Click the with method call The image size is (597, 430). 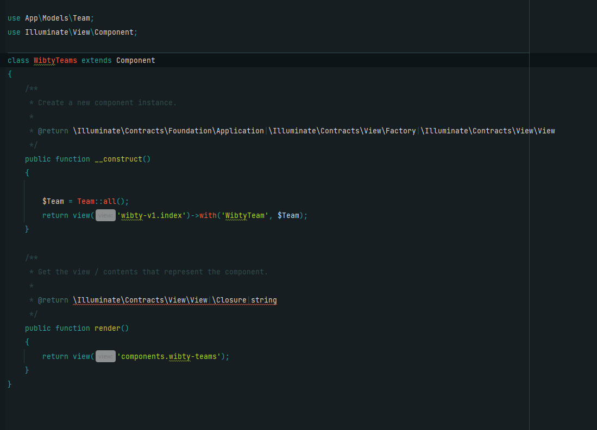pyautogui.click(x=208, y=215)
